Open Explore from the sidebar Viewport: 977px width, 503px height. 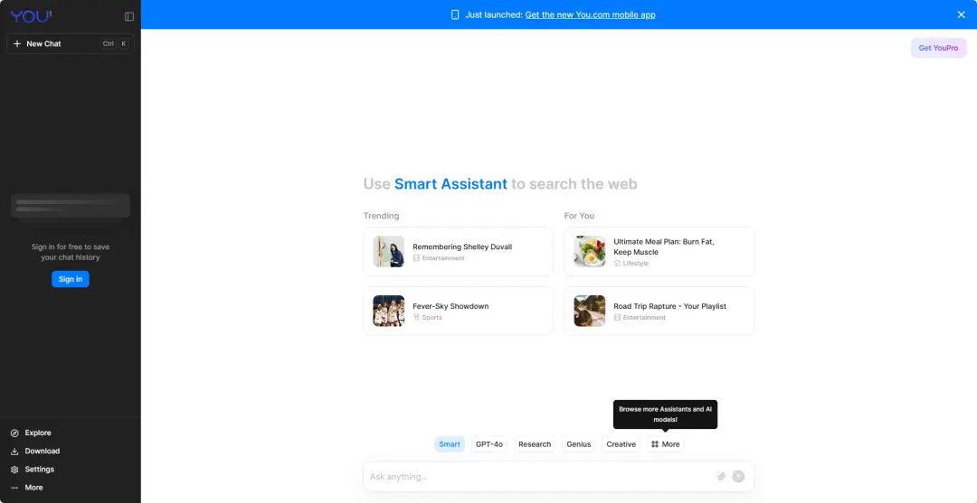[x=37, y=433]
